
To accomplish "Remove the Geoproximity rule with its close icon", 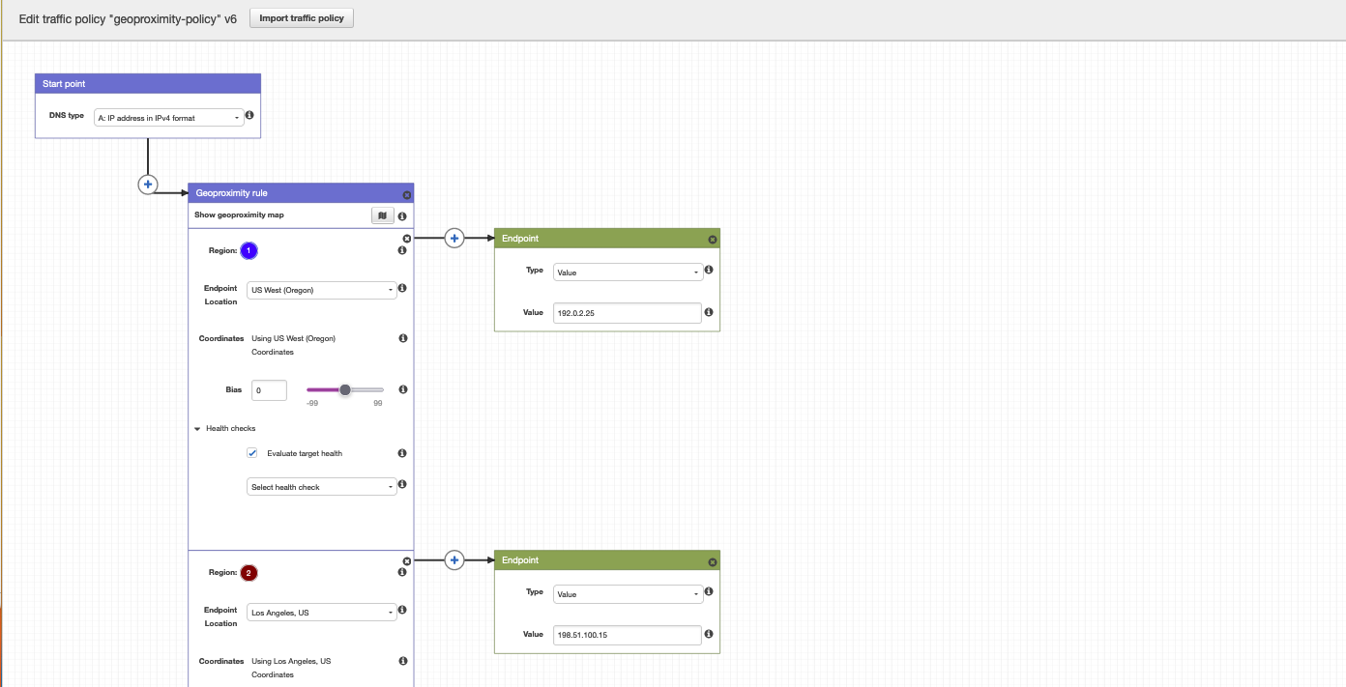I will [405, 192].
